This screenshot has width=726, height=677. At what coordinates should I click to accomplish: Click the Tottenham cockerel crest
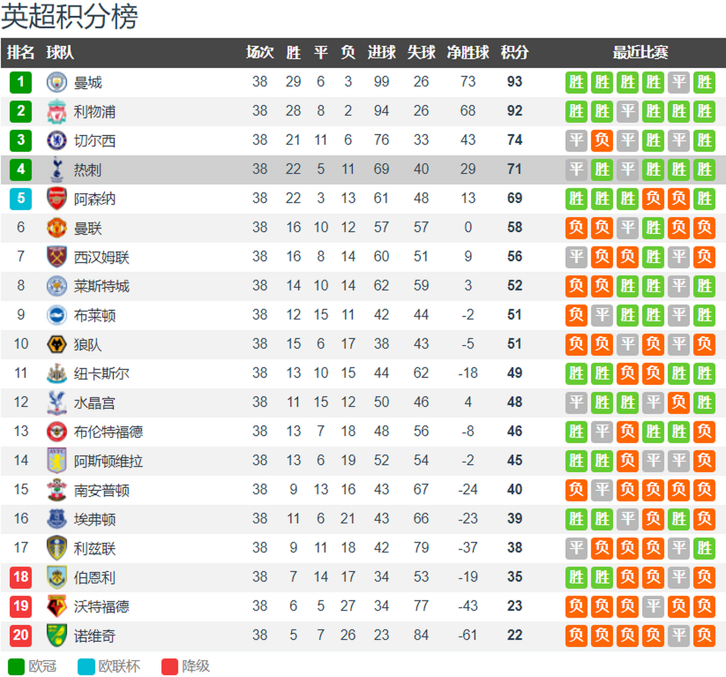(x=57, y=170)
